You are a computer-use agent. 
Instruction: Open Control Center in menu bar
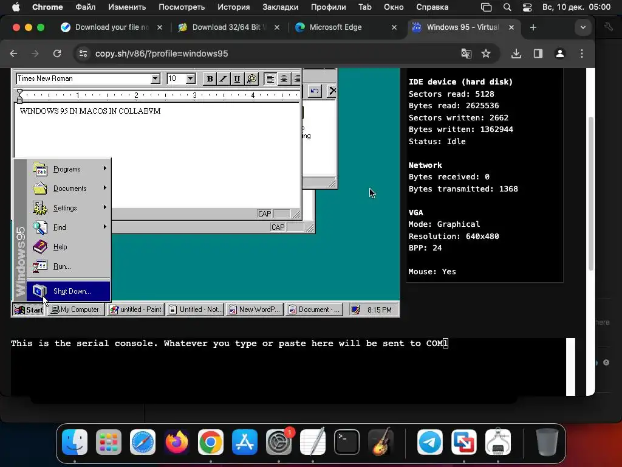pyautogui.click(x=527, y=7)
